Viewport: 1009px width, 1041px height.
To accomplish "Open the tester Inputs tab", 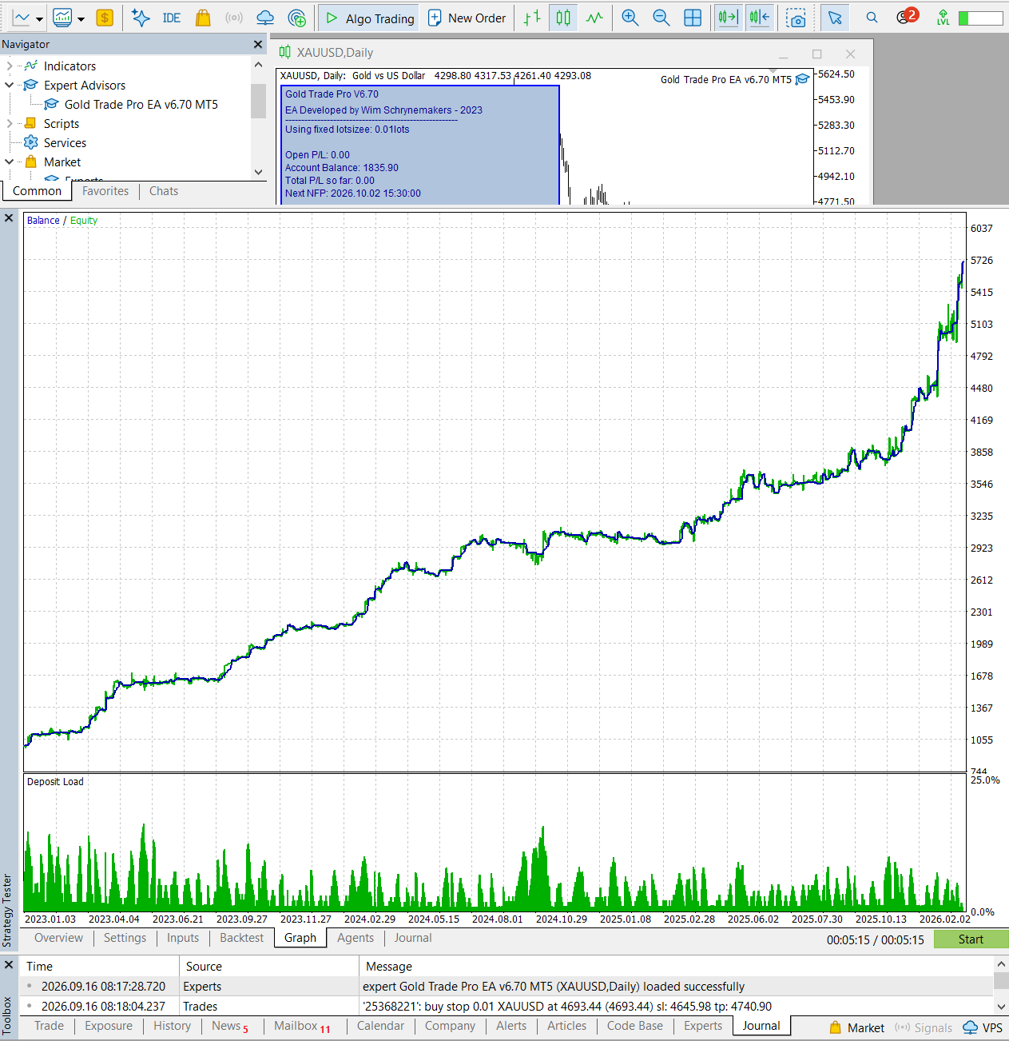I will pyautogui.click(x=183, y=938).
